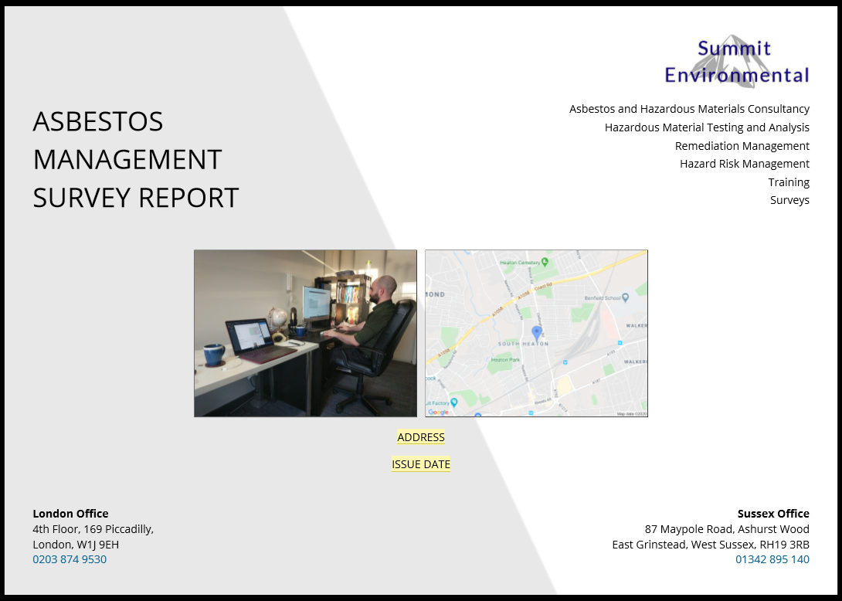Click the Metro icon on the Walker side
The width and height of the screenshot is (842, 601).
tap(620, 342)
